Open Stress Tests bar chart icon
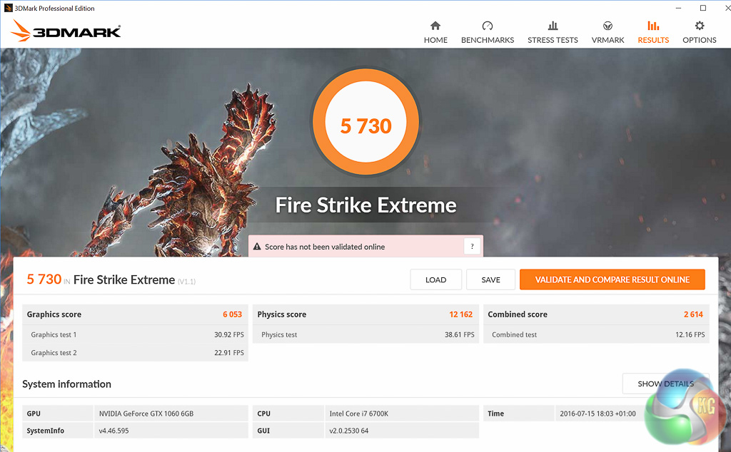Viewport: 731px width, 452px height. pyautogui.click(x=553, y=26)
